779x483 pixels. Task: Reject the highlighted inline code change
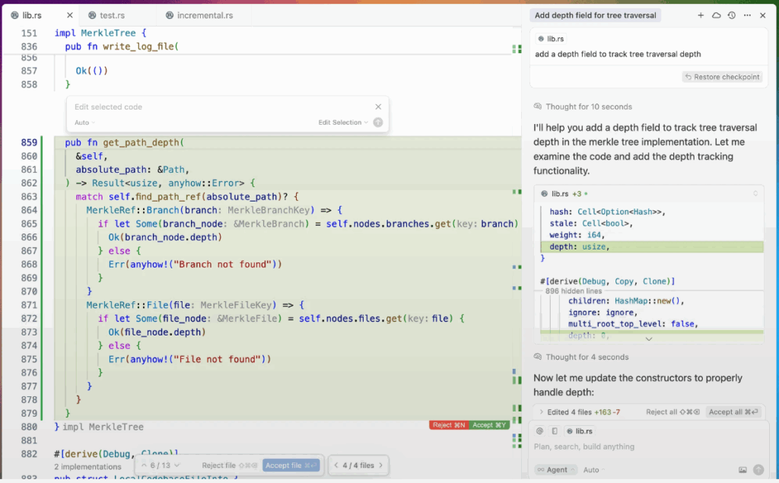[x=449, y=425]
